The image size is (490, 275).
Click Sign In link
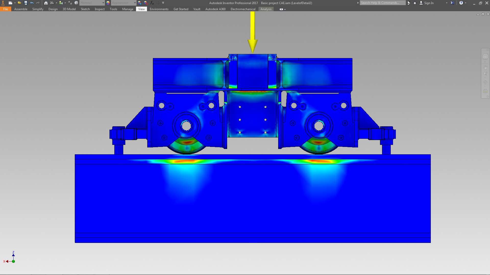coord(429,3)
